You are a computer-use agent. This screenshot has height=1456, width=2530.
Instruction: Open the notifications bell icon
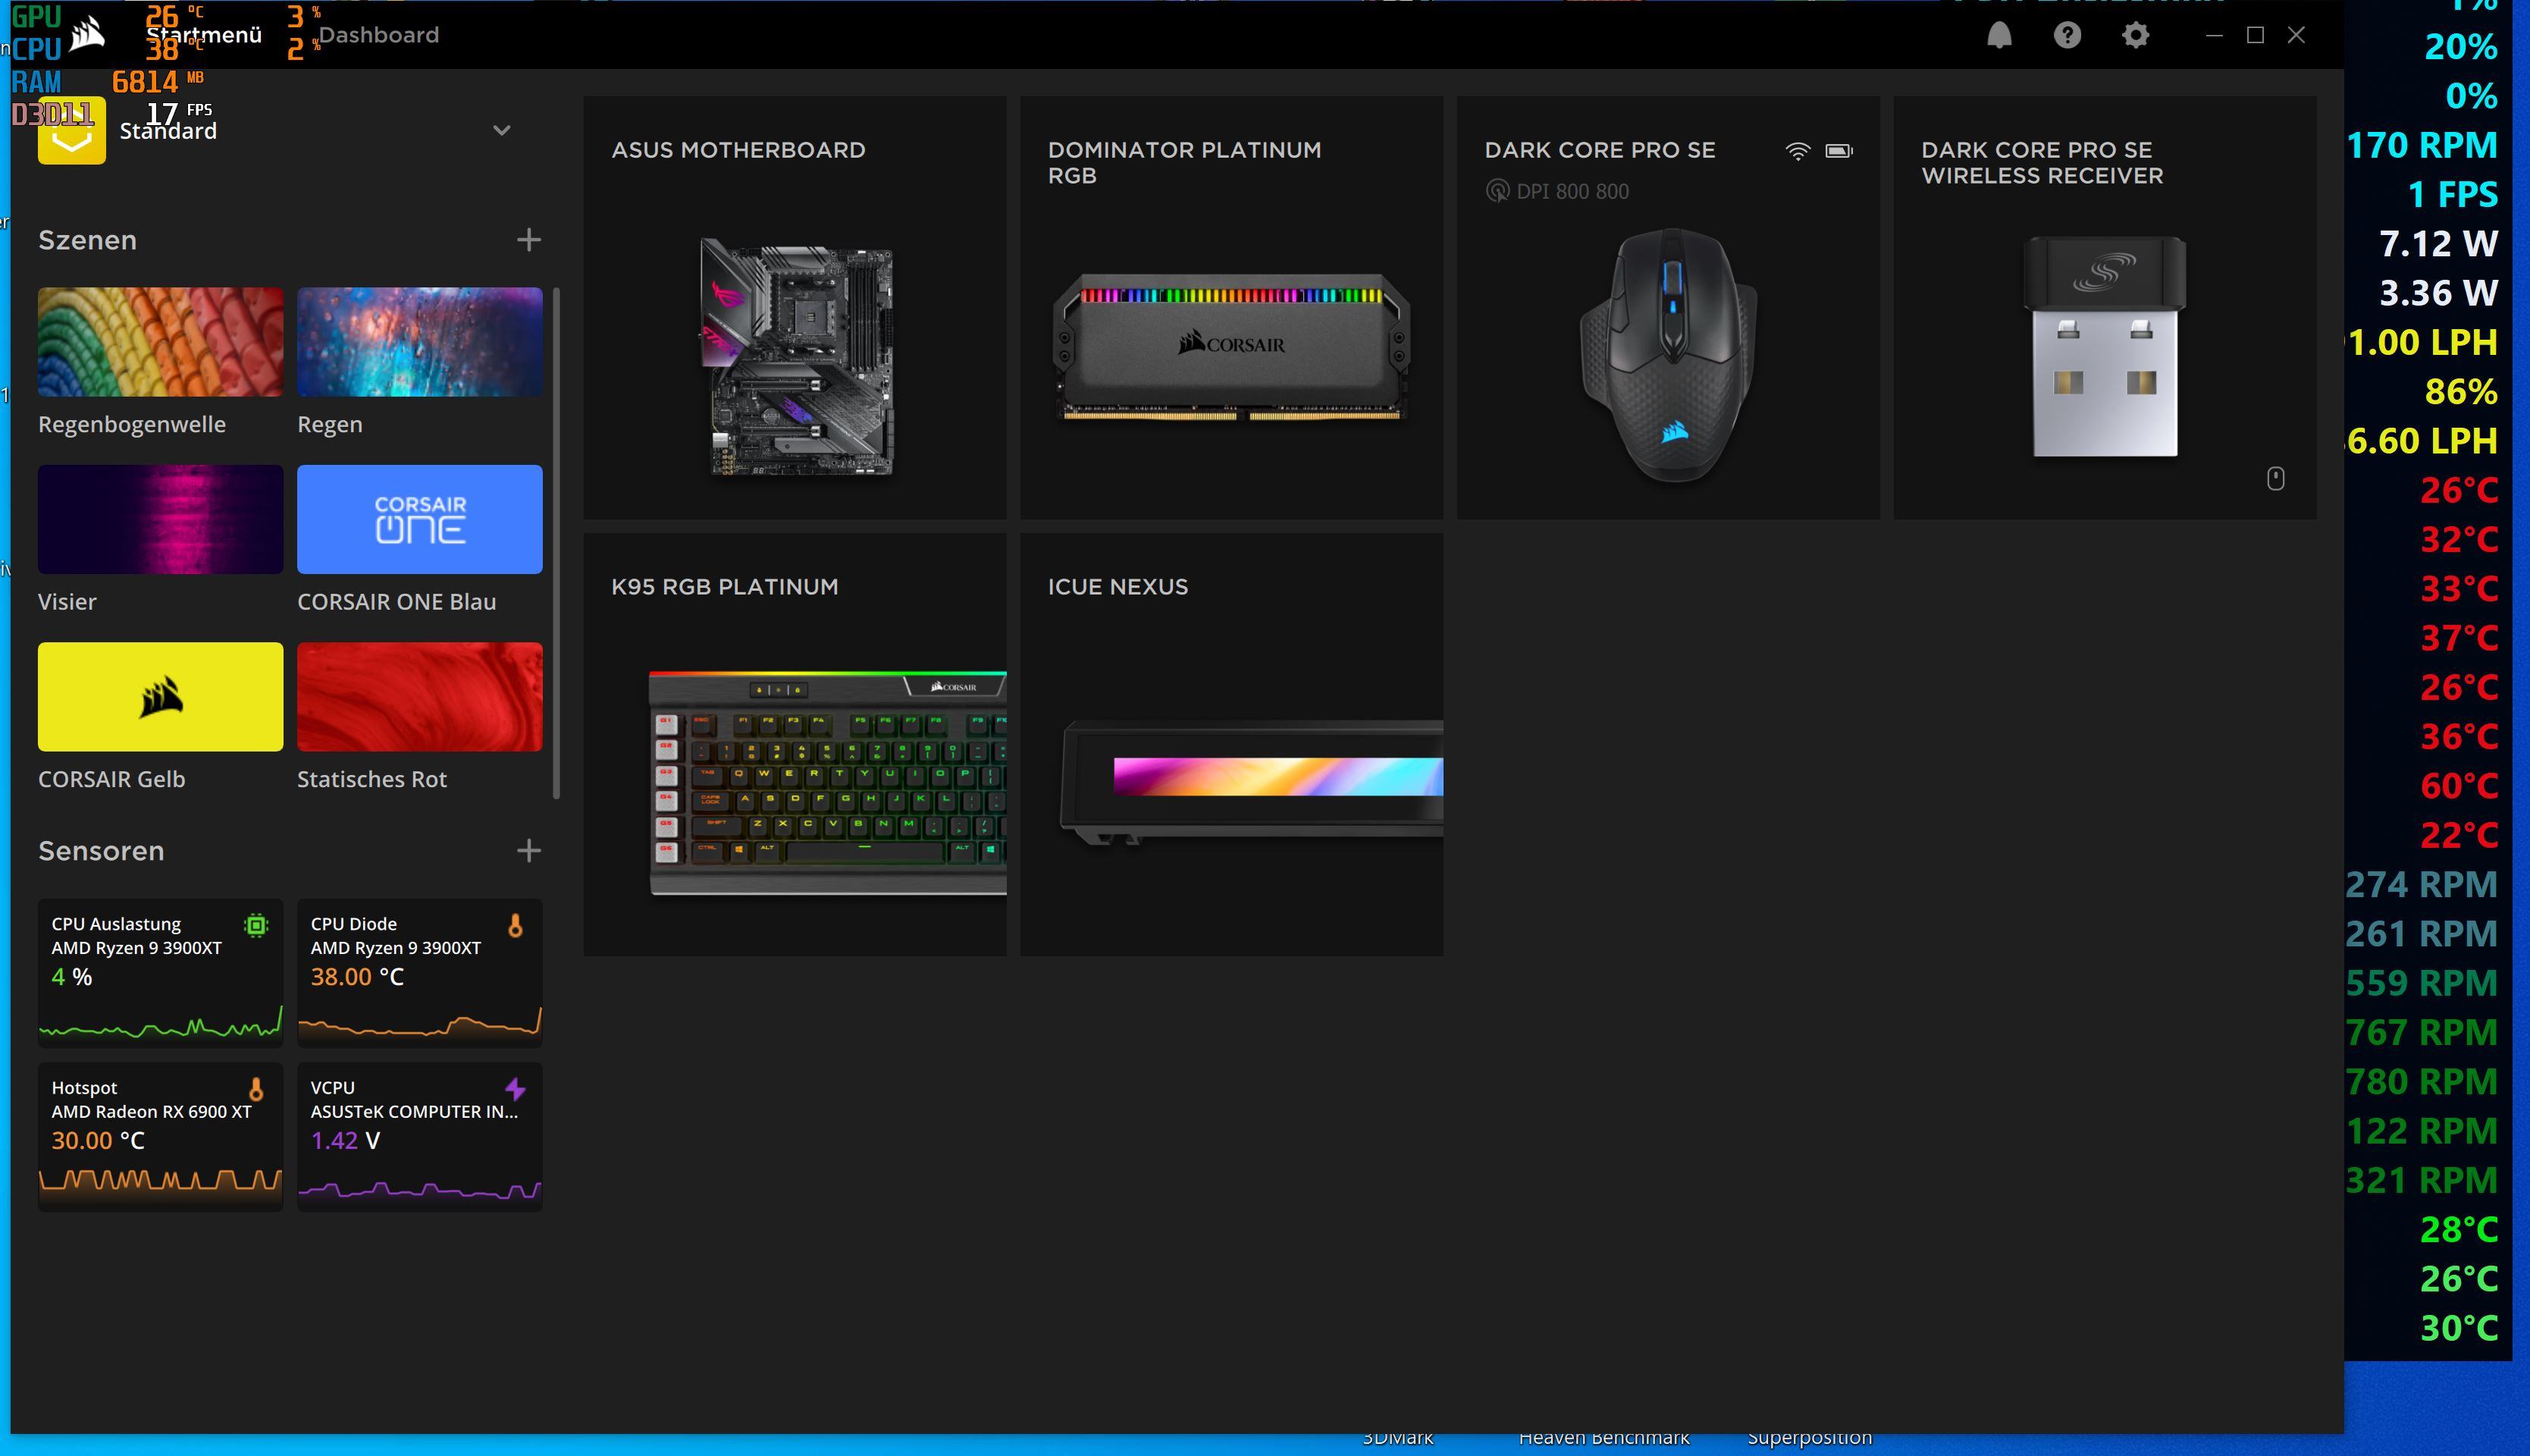point(1999,36)
